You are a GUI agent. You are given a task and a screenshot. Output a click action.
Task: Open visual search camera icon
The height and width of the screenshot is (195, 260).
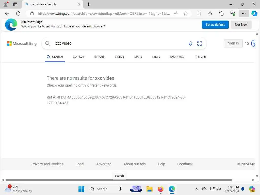click(x=200, y=43)
